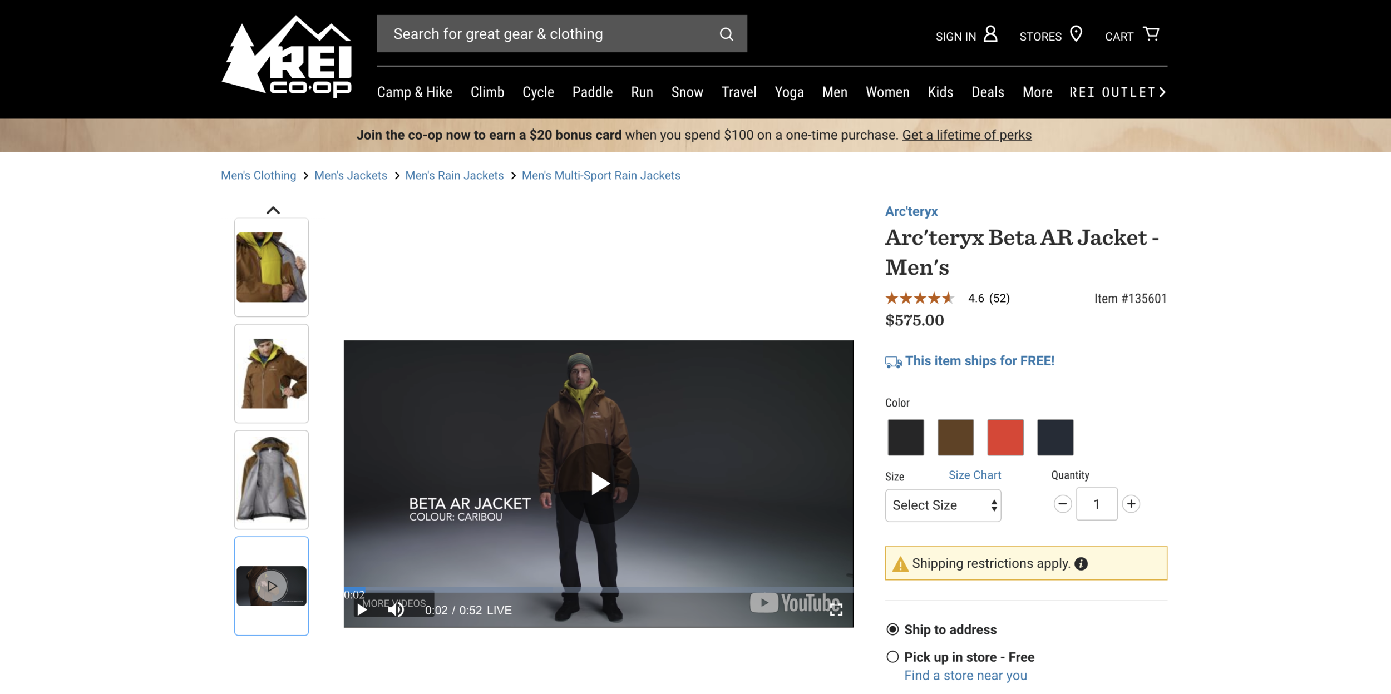This screenshot has height=694, width=1391.
Task: Click Find a store near you
Action: coord(965,676)
